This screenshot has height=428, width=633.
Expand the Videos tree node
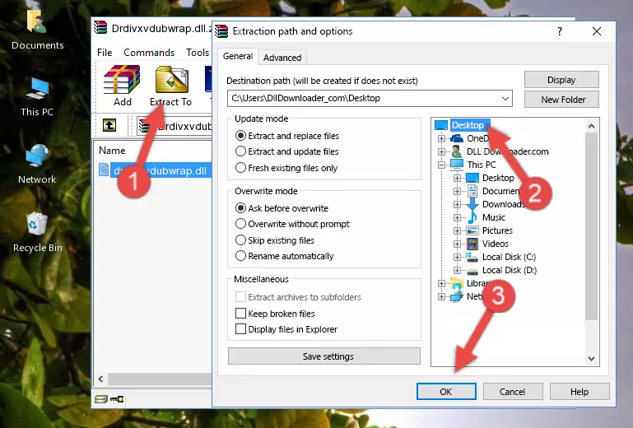click(x=457, y=244)
